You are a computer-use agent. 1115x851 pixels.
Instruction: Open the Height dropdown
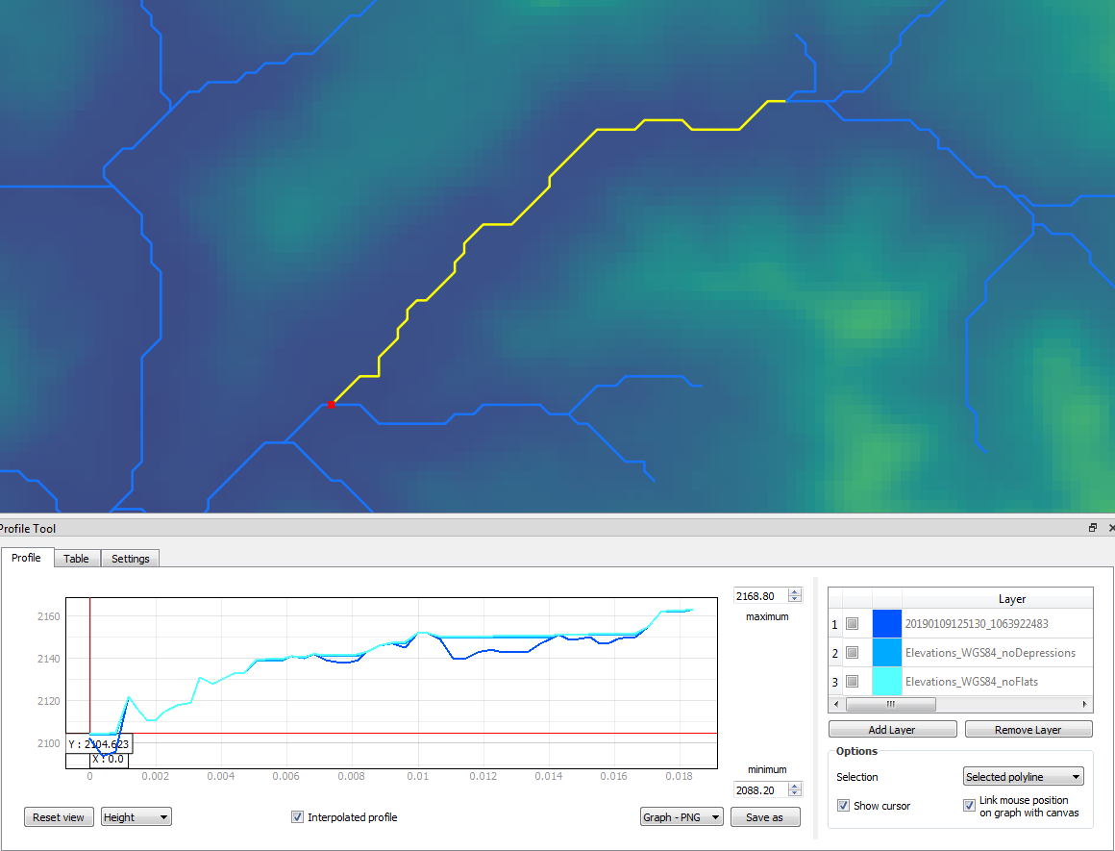pyautogui.click(x=136, y=816)
